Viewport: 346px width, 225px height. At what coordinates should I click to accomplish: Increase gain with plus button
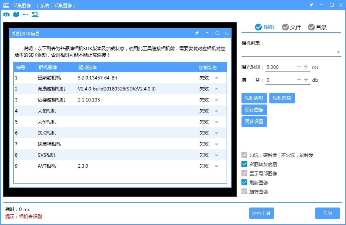pos(306,80)
